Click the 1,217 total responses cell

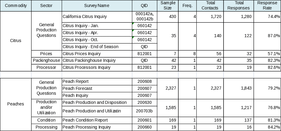[x=239, y=108]
